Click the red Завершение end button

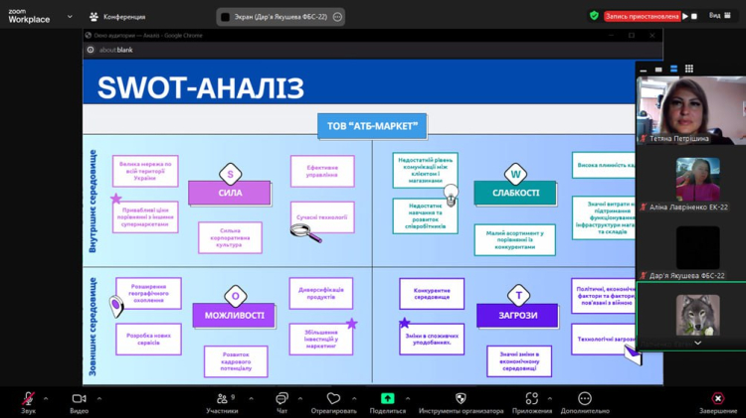coord(717,399)
